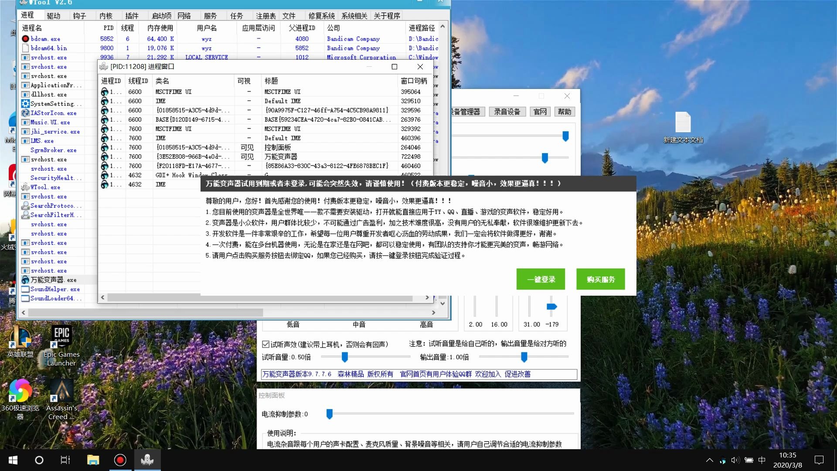Adjust the 电流抑制参数 slider handle

tap(330, 414)
